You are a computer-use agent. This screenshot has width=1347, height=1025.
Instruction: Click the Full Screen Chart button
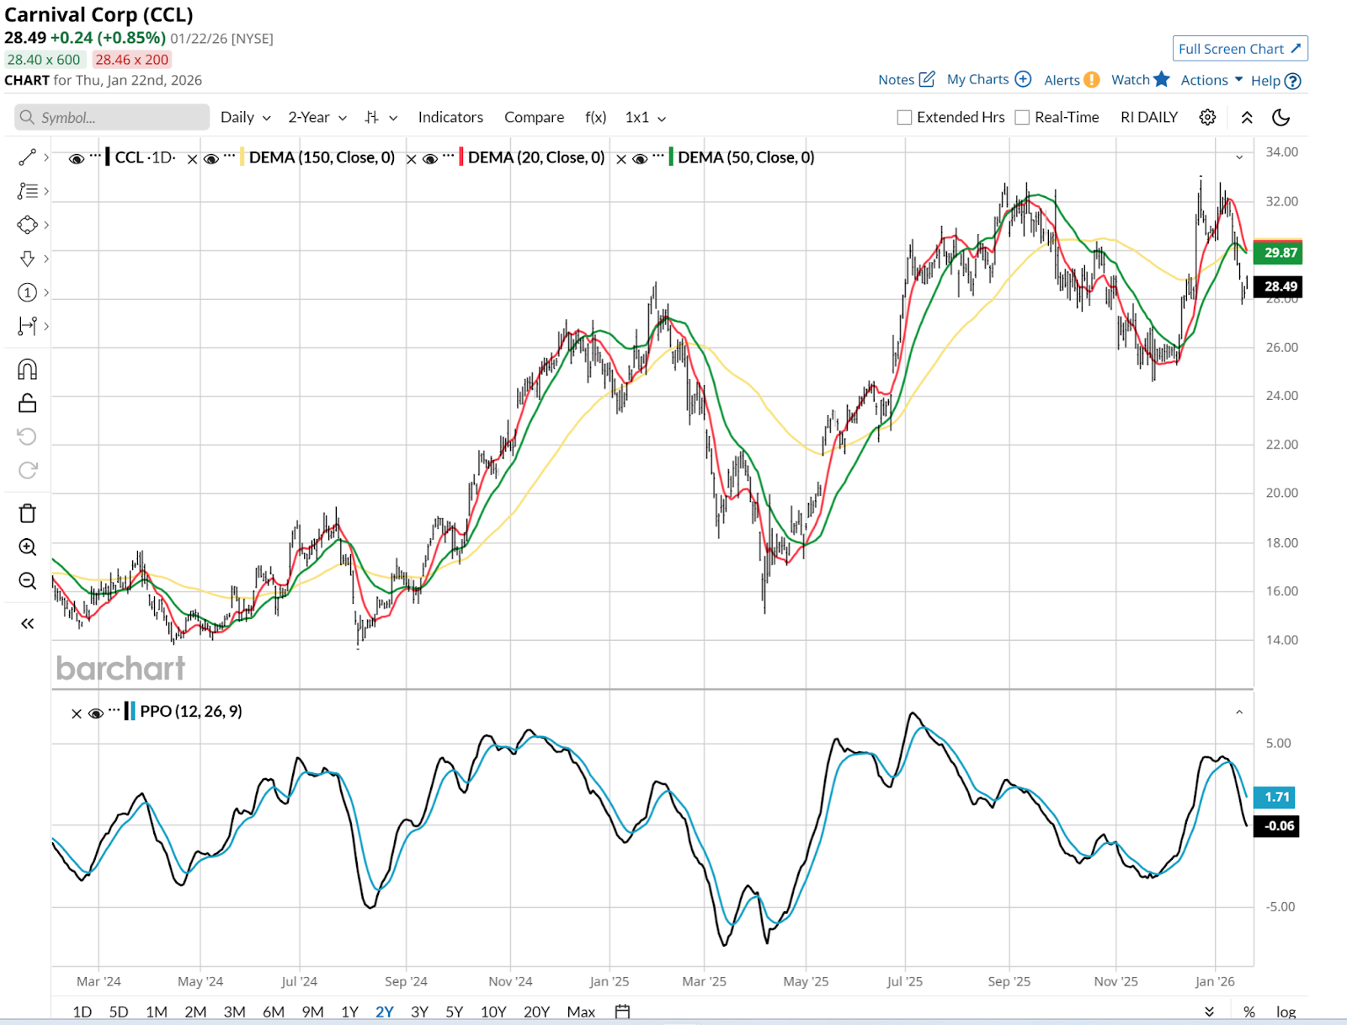(x=1239, y=49)
